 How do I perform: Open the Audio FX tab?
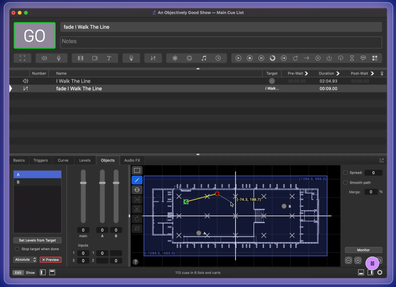pos(132,160)
